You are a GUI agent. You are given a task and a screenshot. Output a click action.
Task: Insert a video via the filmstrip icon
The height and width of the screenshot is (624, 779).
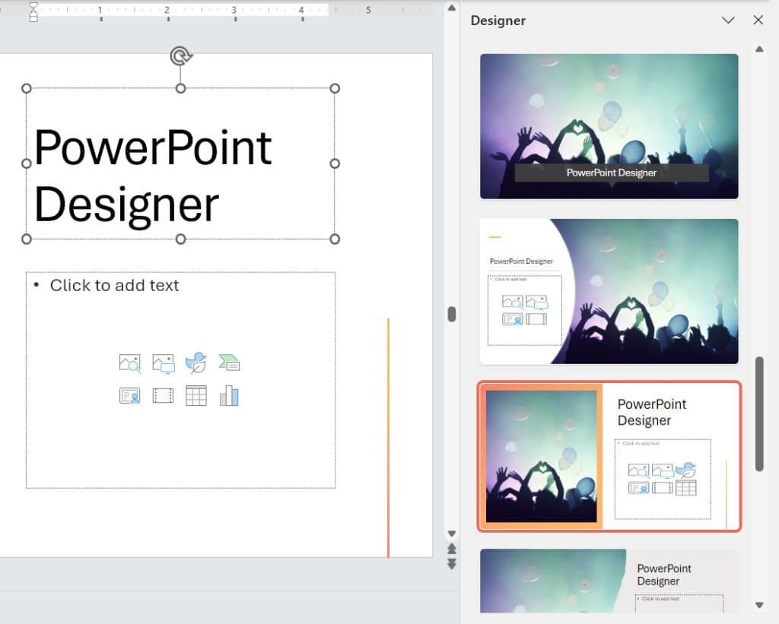163,395
